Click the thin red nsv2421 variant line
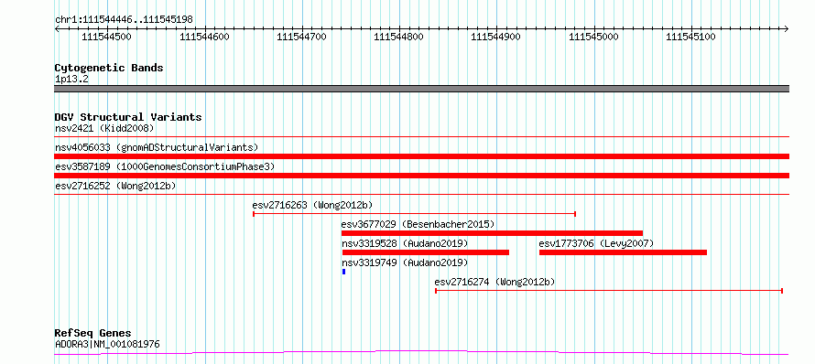The height and width of the screenshot is (364, 815). pyautogui.click(x=421, y=137)
